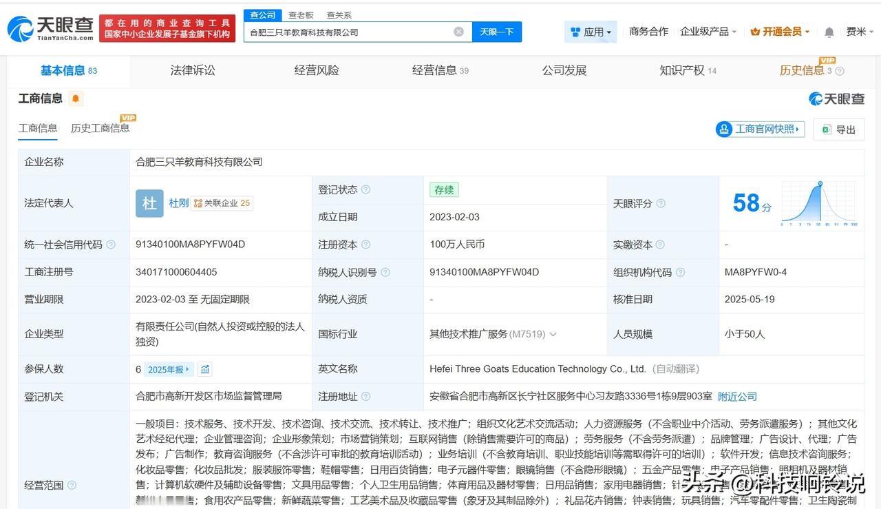This screenshot has width=881, height=509.
Task: Click the 100万人民币 registered capital value
Action: [x=457, y=245]
